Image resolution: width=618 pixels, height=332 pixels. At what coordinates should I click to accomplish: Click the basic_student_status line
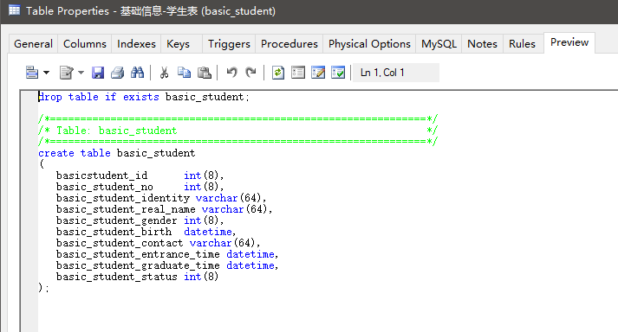pyautogui.click(x=137, y=277)
